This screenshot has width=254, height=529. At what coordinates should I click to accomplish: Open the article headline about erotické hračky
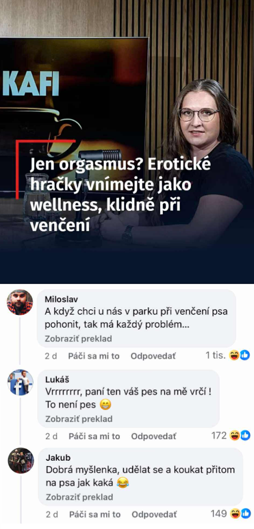pos(120,195)
